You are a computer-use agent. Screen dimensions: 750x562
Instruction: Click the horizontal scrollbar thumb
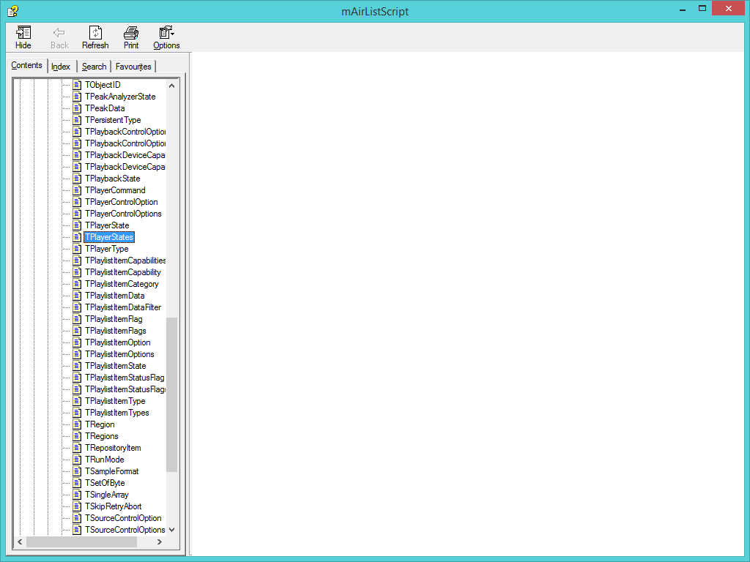(82, 542)
